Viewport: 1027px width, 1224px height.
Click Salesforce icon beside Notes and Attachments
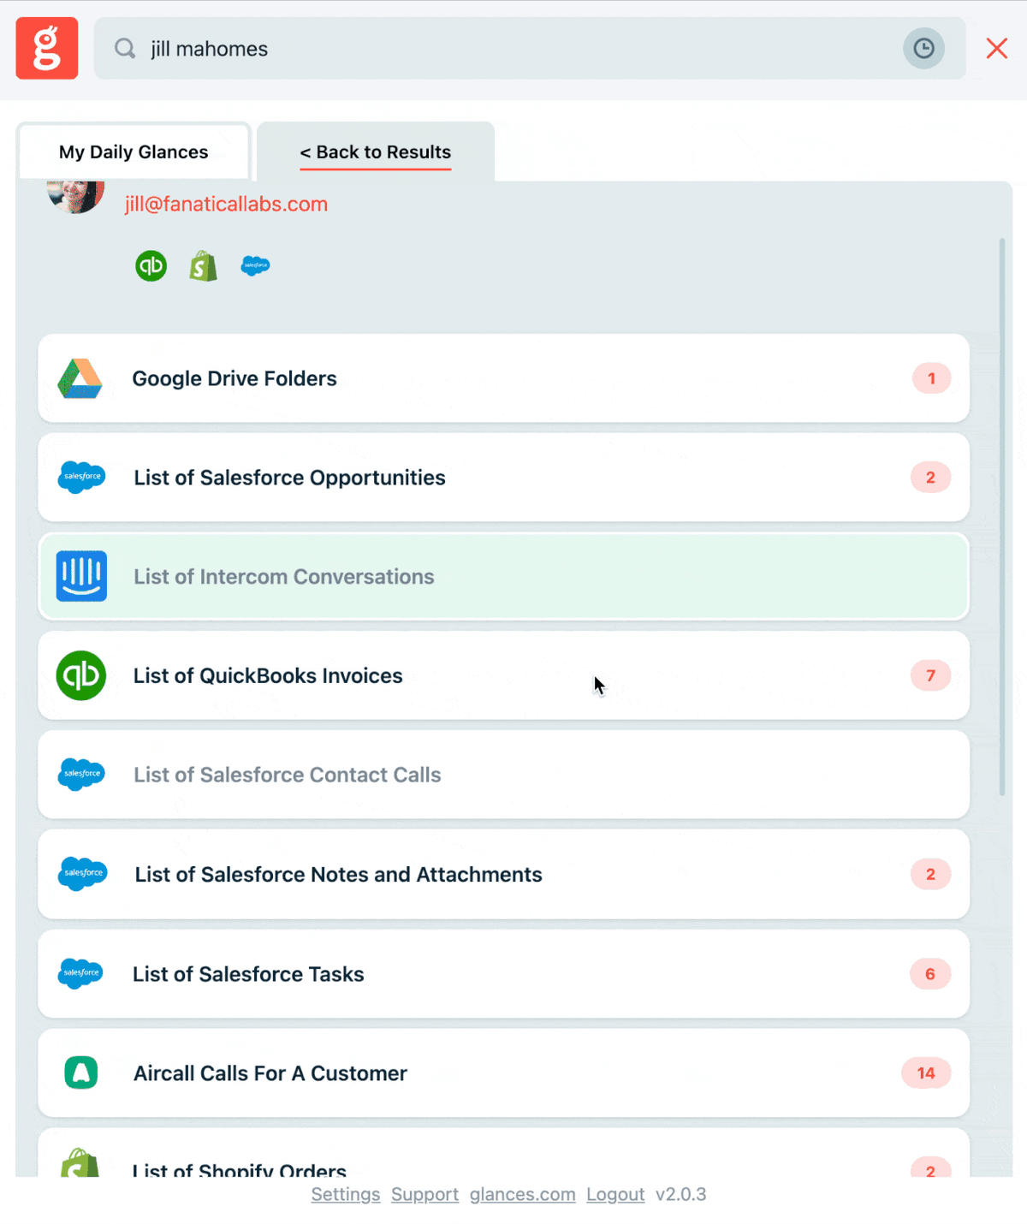[x=82, y=873]
